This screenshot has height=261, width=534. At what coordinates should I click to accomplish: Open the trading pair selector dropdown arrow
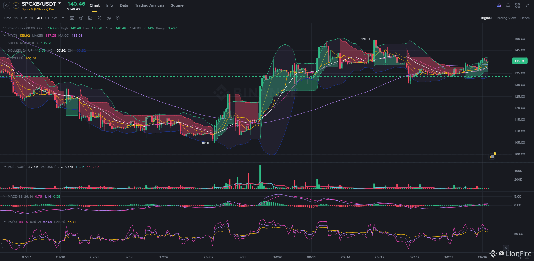(60, 3)
